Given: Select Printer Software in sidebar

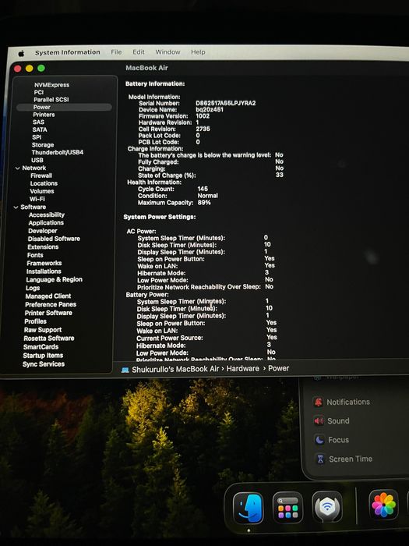Looking at the screenshot, I should (x=48, y=313).
